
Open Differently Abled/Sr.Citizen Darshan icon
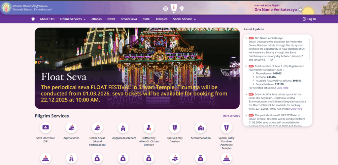click(149, 128)
